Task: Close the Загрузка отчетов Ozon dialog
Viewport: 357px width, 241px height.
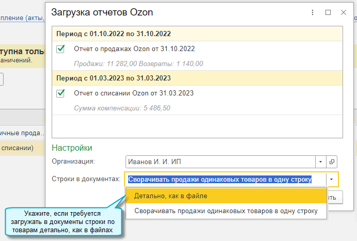Action: pos(344,12)
